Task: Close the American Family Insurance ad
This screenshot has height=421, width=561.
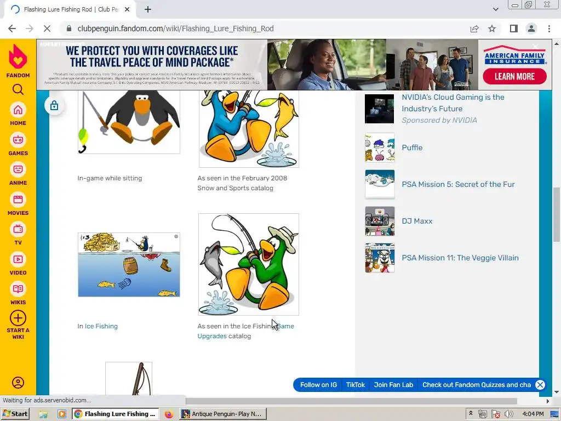Action: [536, 46]
